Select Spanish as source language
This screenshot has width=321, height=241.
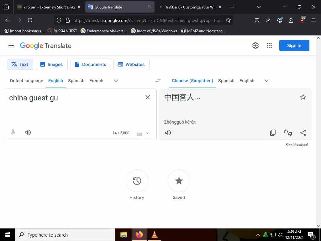[76, 81]
